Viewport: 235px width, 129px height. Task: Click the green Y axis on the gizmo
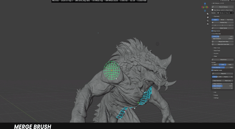207,7
